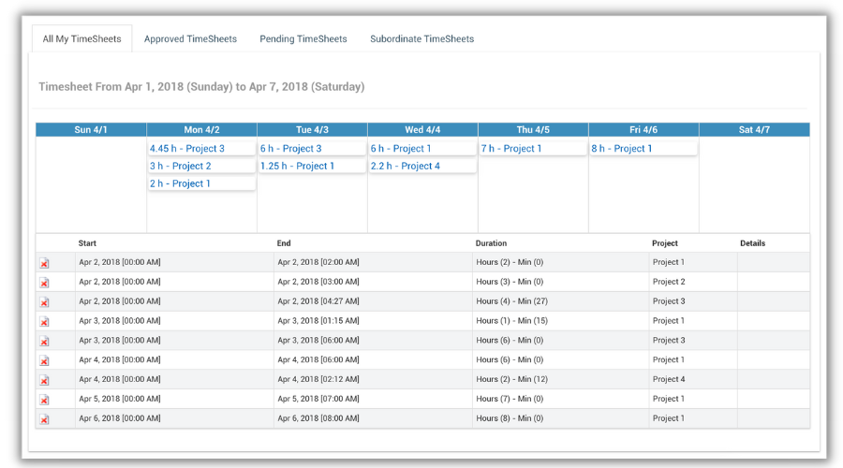Remove the Apr 4 Project 1 entry
Viewport: 843px width, 468px height.
click(x=44, y=360)
